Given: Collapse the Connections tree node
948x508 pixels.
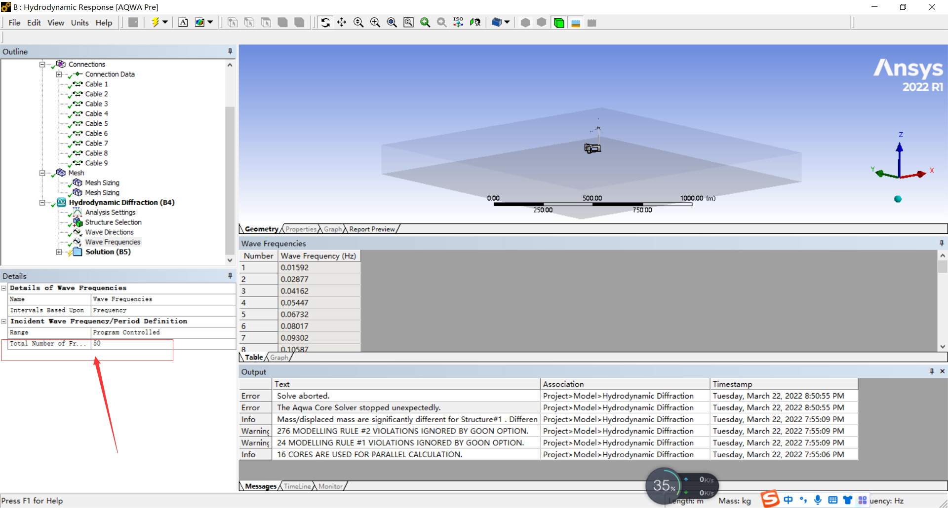Looking at the screenshot, I should pyautogui.click(x=42, y=64).
